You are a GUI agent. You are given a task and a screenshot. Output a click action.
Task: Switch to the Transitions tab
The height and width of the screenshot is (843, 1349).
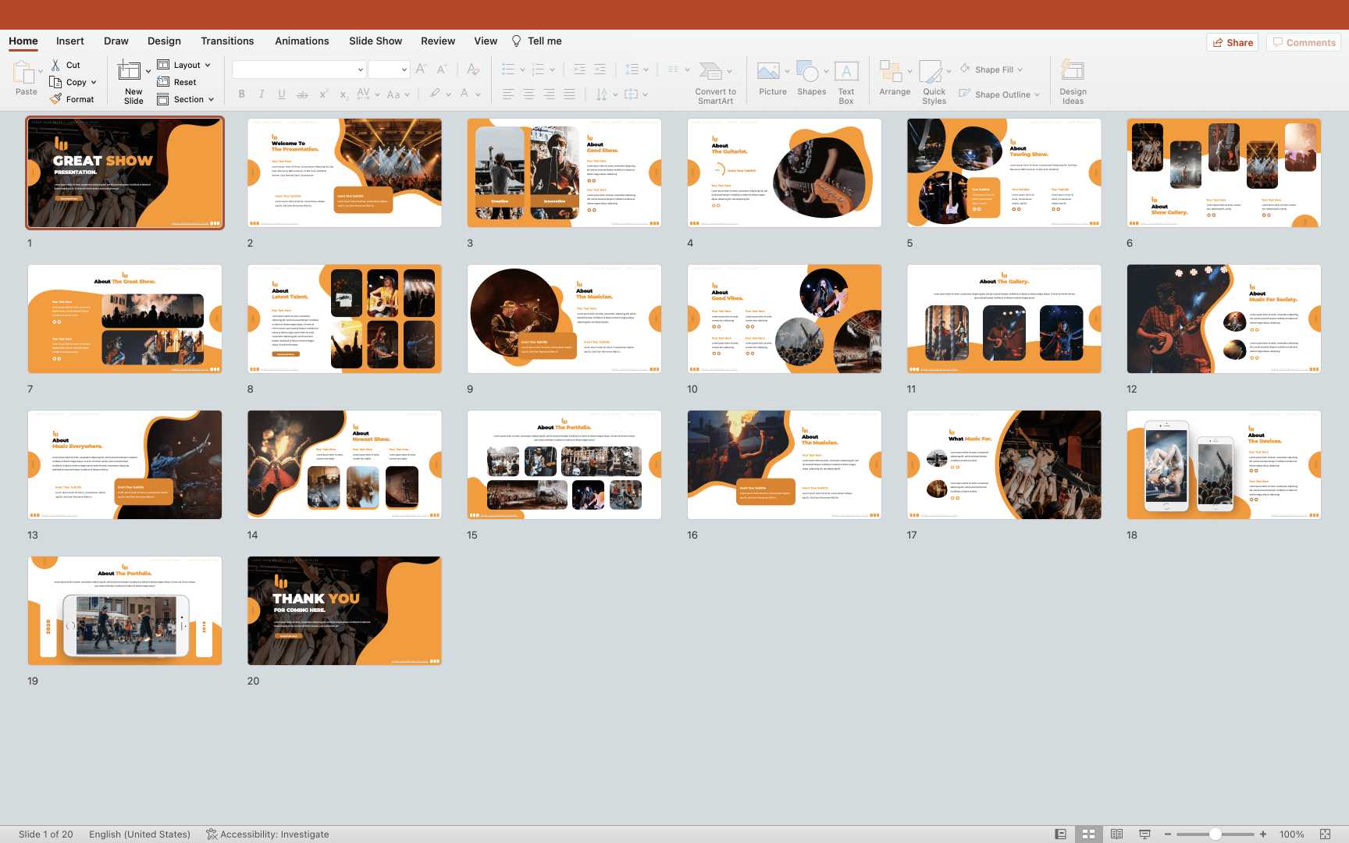(227, 41)
